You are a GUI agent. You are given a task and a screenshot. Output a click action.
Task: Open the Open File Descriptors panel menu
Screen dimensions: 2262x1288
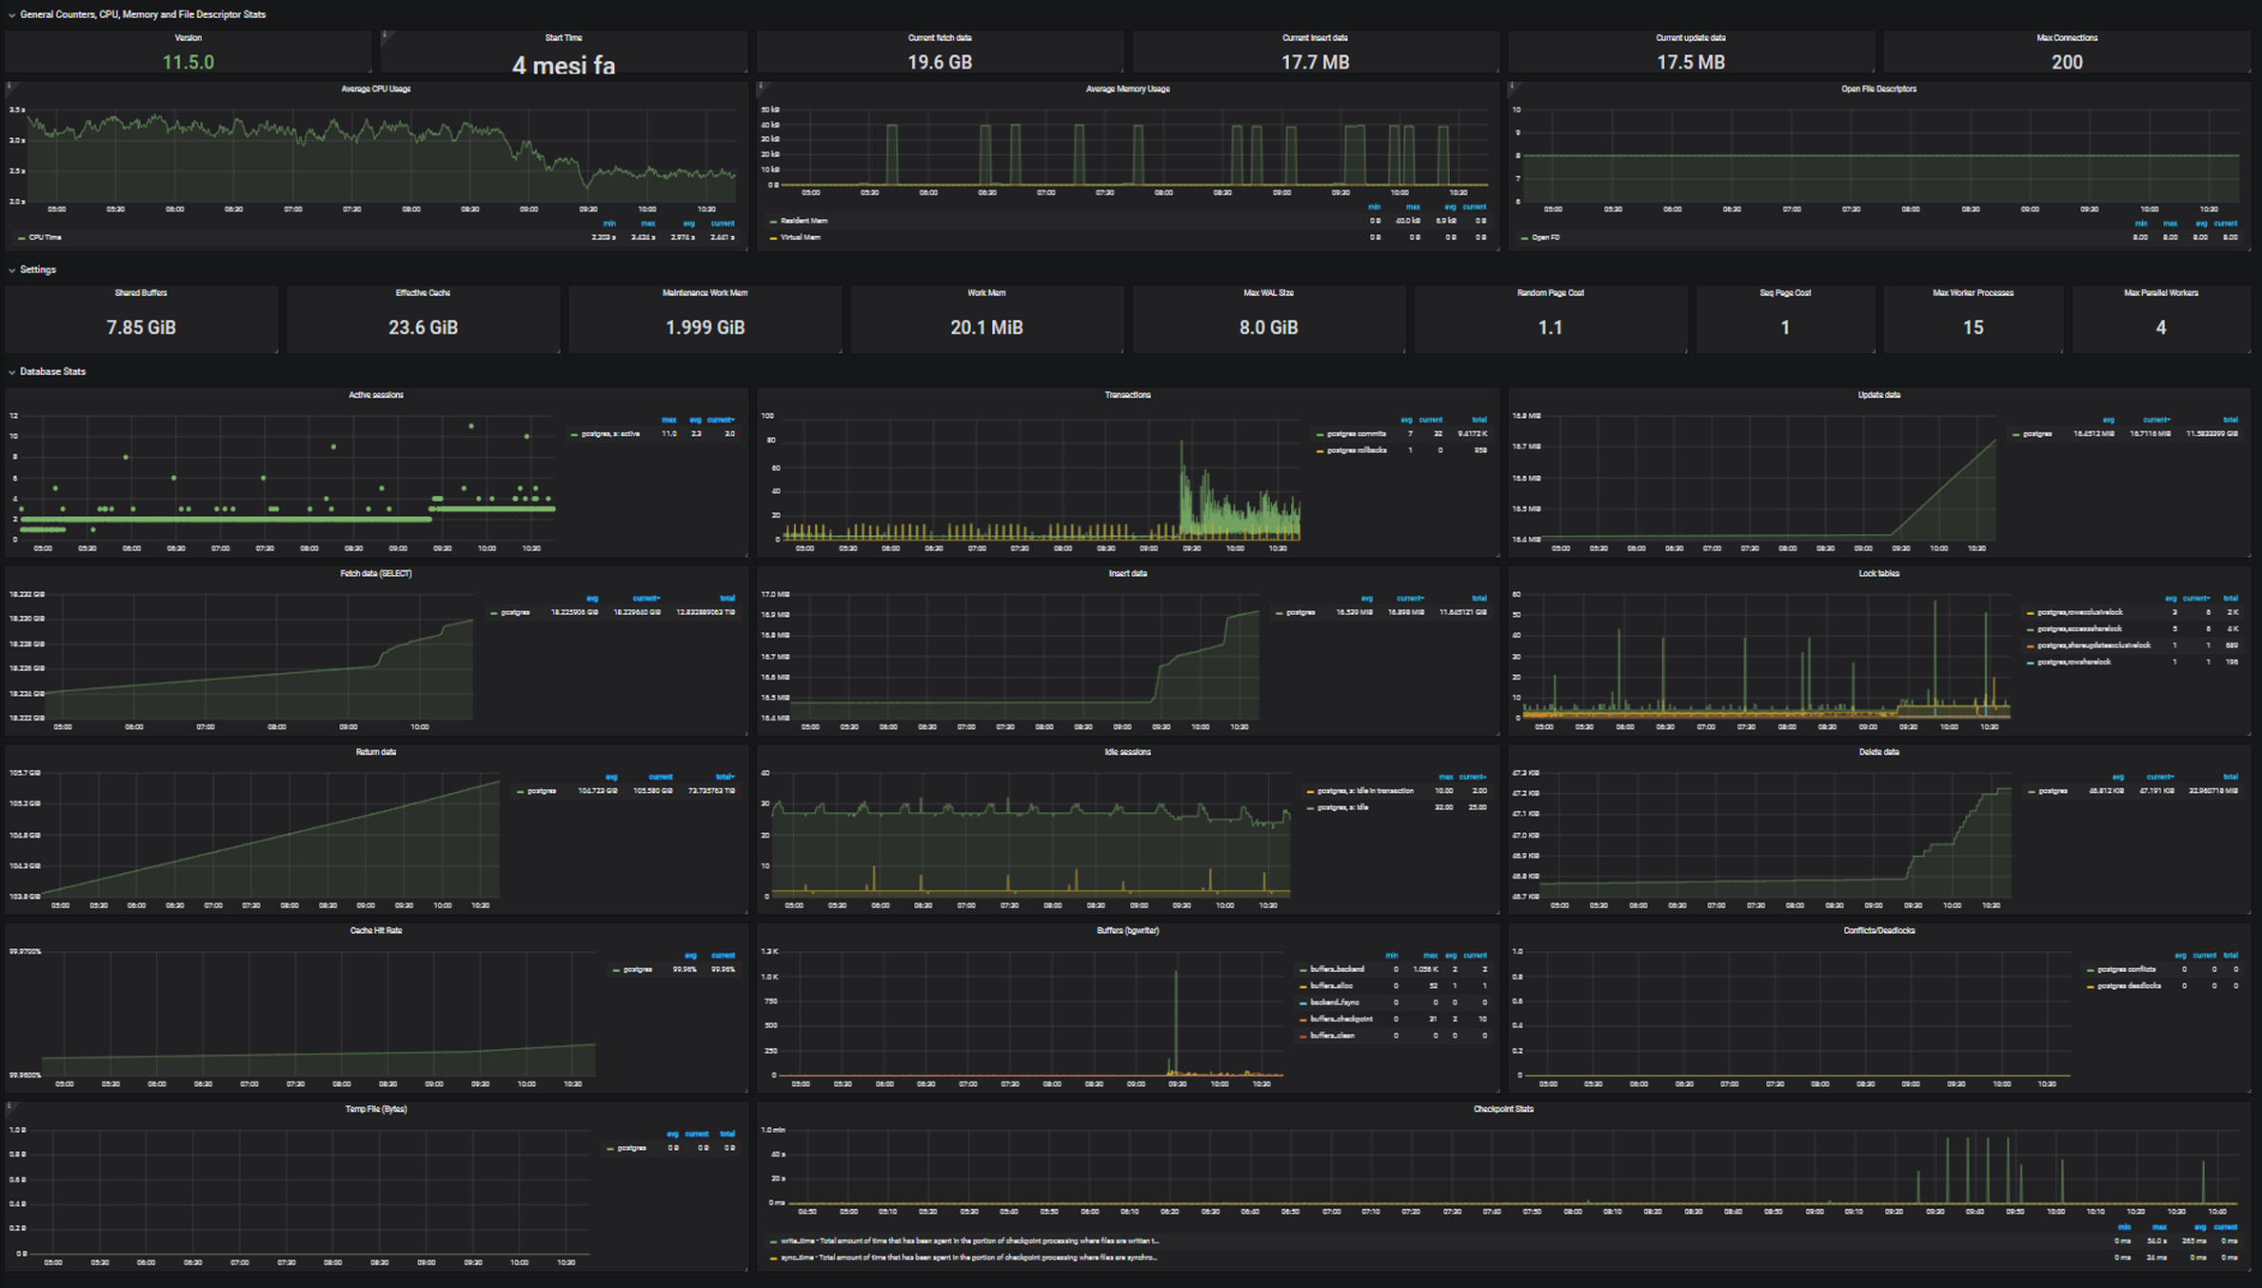1878,89
